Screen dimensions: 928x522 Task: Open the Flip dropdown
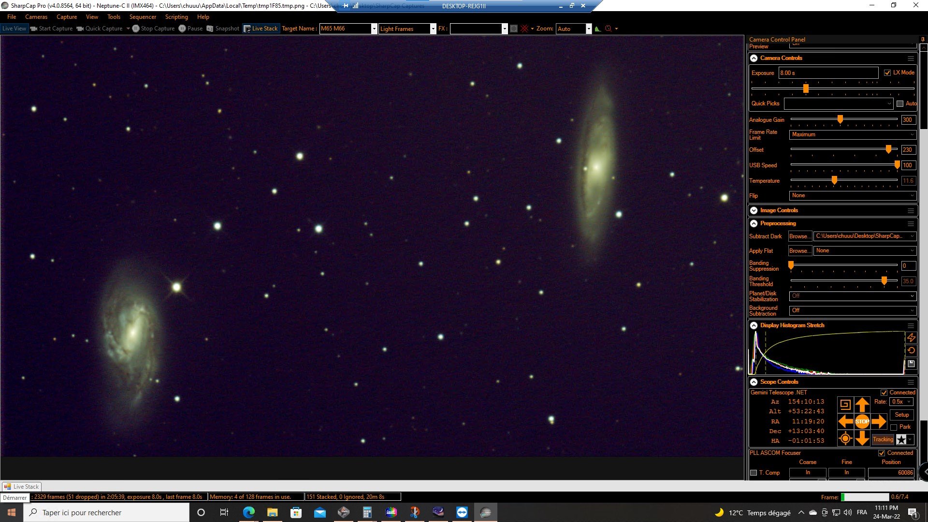[853, 195]
